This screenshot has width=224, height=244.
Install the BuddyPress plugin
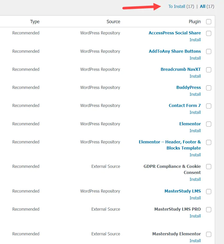195,94
